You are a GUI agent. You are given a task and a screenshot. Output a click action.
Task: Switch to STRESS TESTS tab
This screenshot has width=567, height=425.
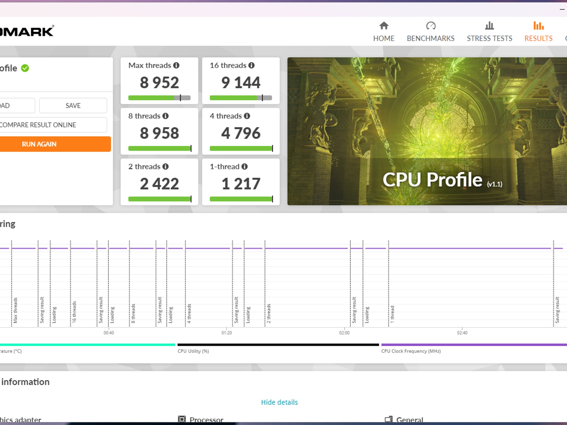pos(489,32)
